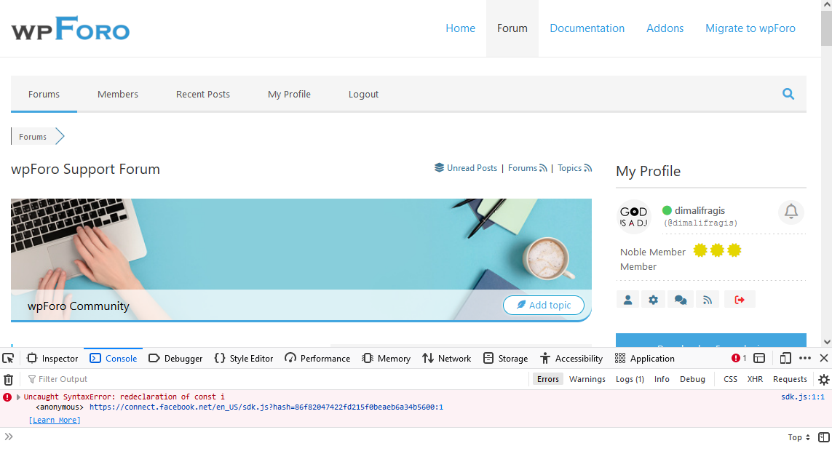Toggle the XHR log filter
This screenshot has width=832, height=454.
[755, 378]
